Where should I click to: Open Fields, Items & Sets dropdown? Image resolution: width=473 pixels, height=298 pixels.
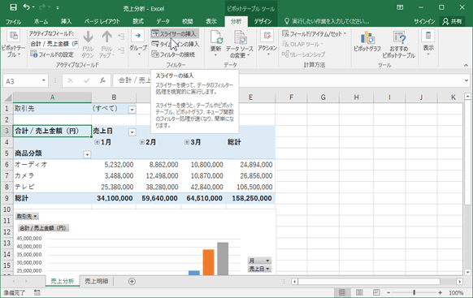point(314,34)
